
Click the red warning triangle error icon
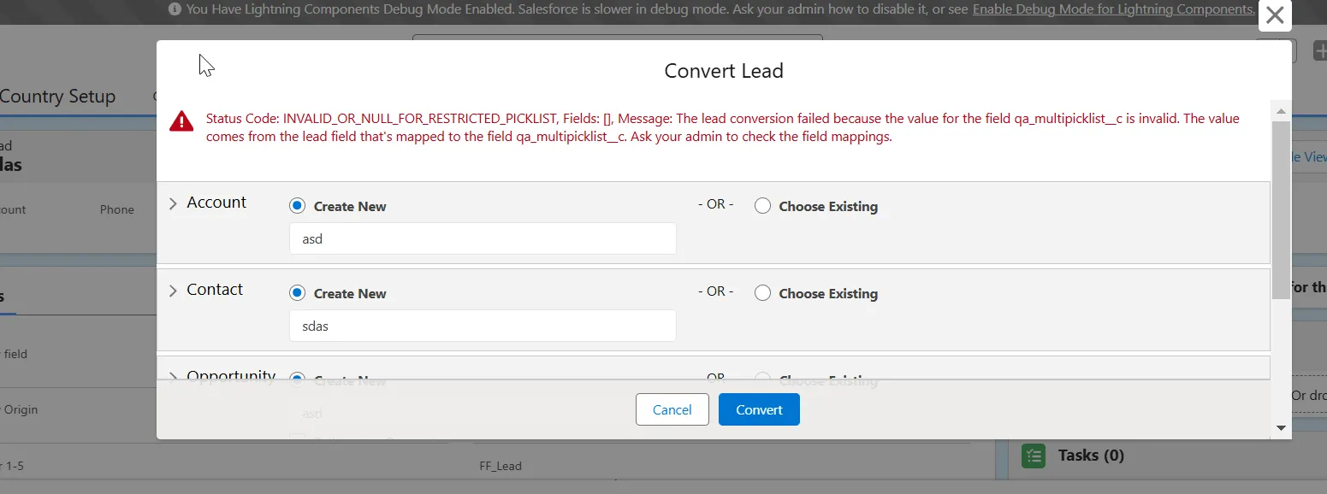(181, 121)
